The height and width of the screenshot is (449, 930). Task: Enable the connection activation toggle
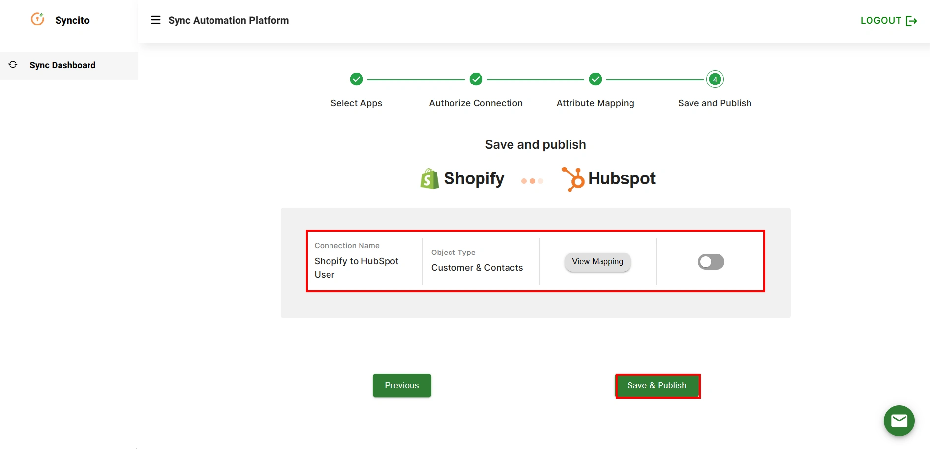710,262
